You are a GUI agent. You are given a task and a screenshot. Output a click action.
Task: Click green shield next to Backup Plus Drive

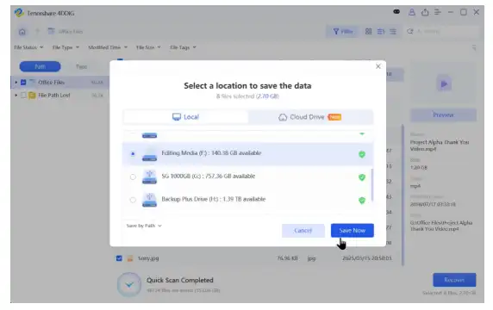click(362, 200)
